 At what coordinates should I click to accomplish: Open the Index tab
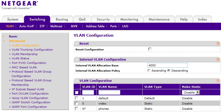(202, 19)
